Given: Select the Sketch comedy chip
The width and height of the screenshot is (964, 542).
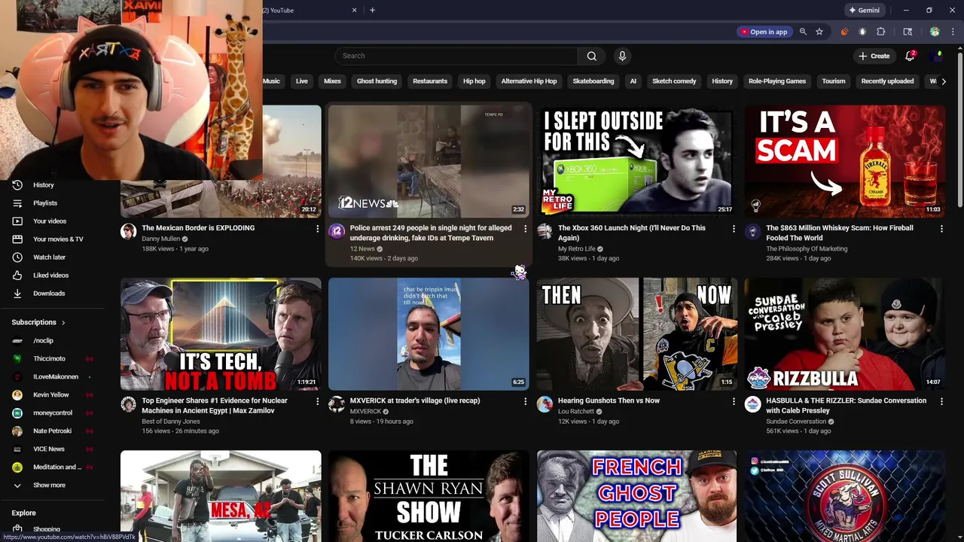Looking at the screenshot, I should point(674,81).
